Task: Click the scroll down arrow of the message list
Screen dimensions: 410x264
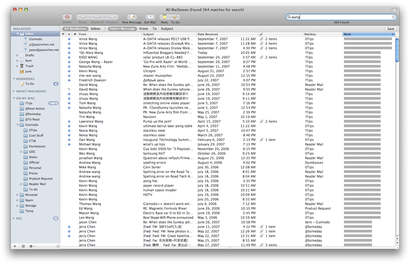Action: (x=397, y=243)
